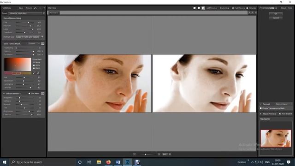Viewport: 295px width, 166px height.
Task: Click the processed image preview pane
Action: pos(204,83)
